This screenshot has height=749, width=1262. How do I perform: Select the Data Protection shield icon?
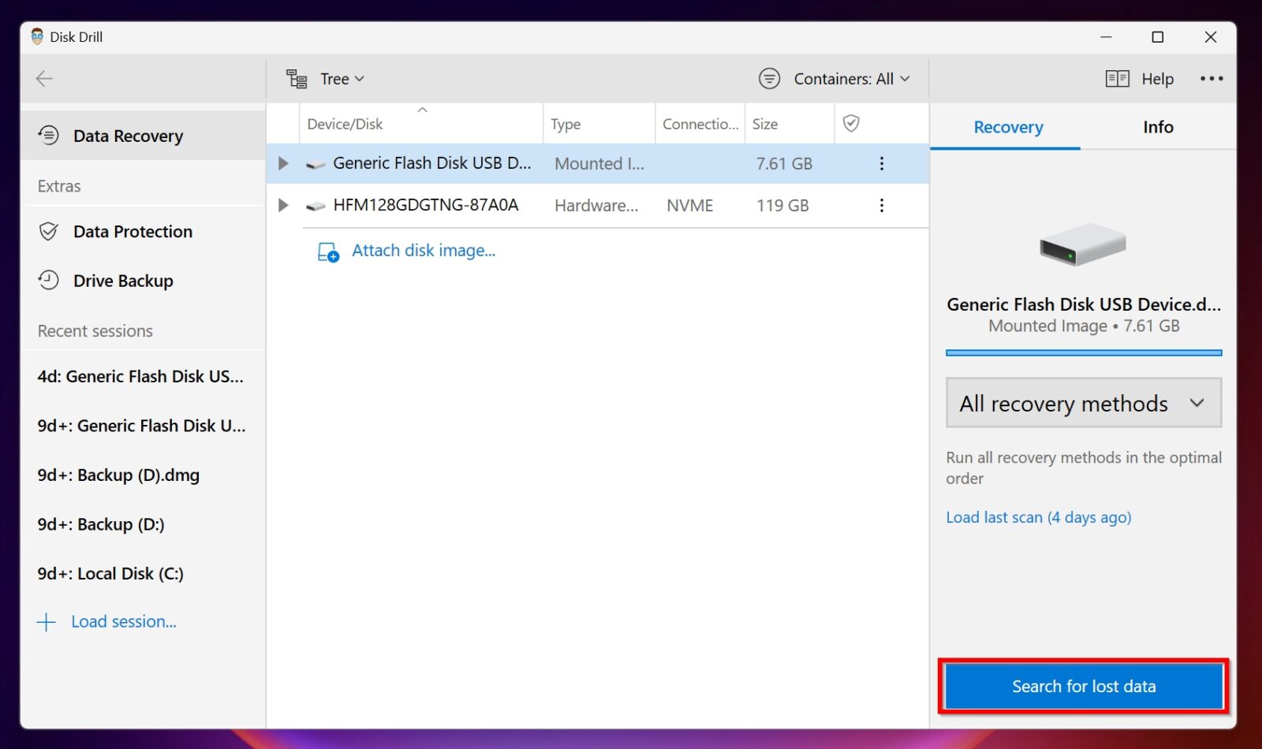tap(48, 231)
